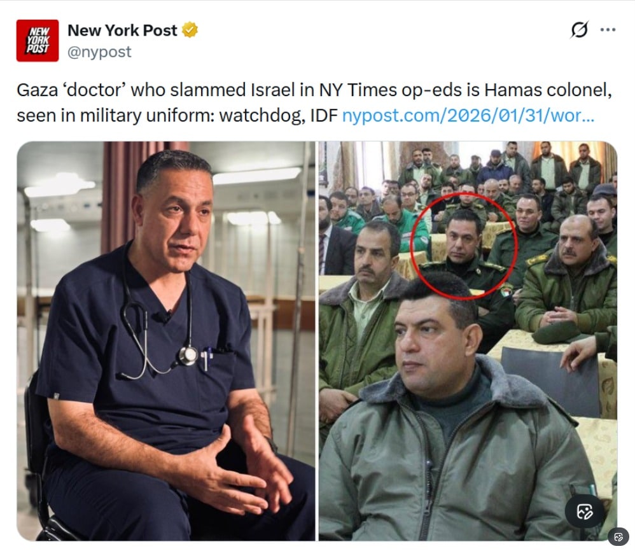The width and height of the screenshot is (635, 551).
Task: Open right photo of uniformed men
Action: coord(468,341)
